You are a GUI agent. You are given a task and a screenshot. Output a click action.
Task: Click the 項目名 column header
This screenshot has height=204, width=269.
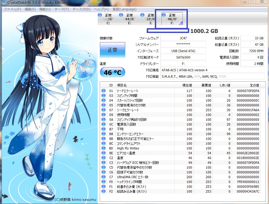coord(145,85)
